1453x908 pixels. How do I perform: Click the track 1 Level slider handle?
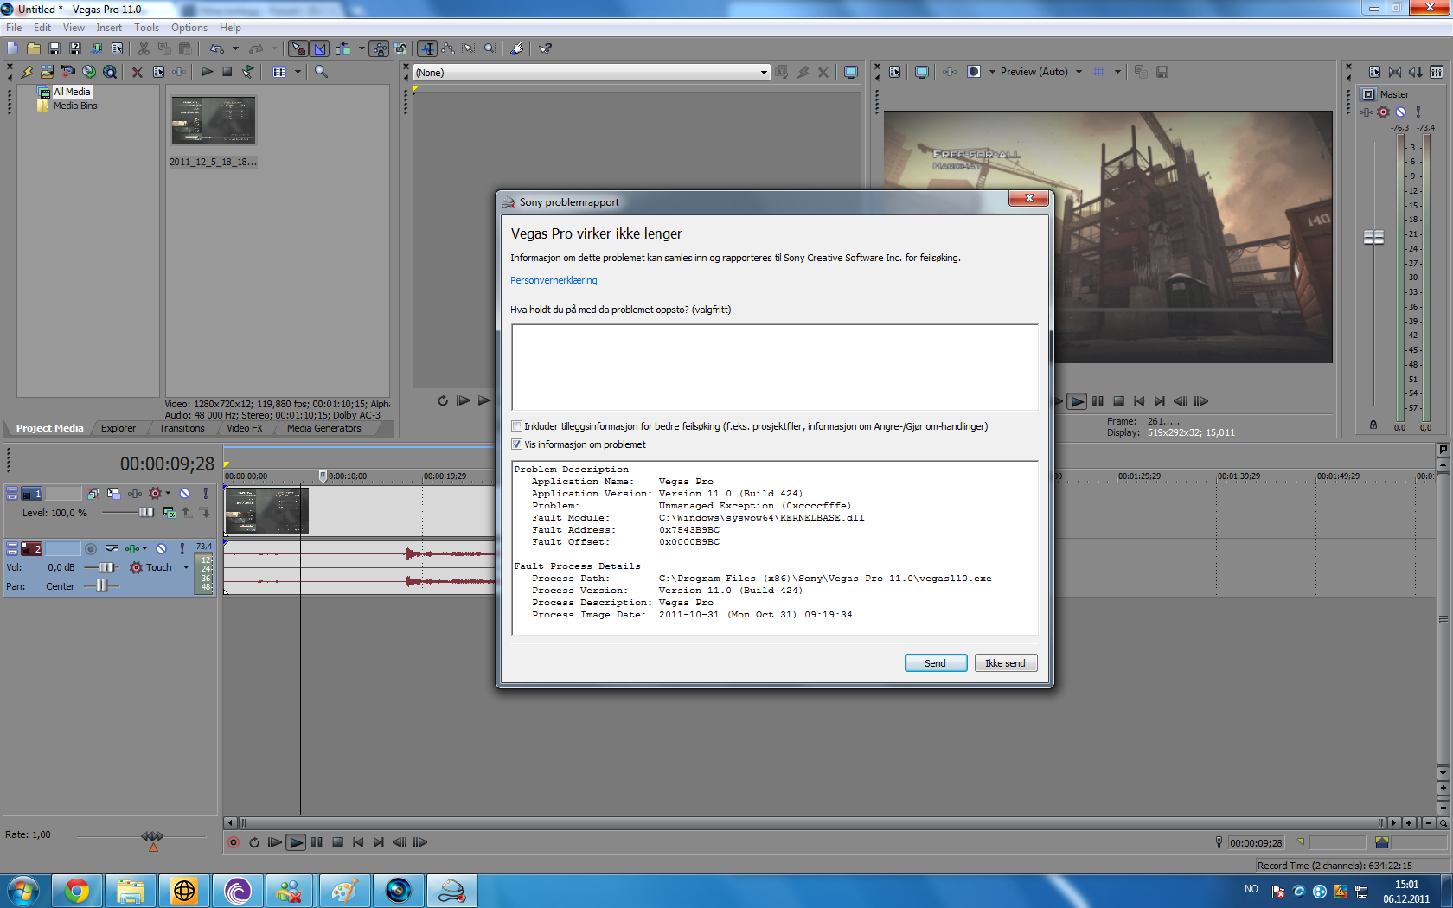click(145, 513)
